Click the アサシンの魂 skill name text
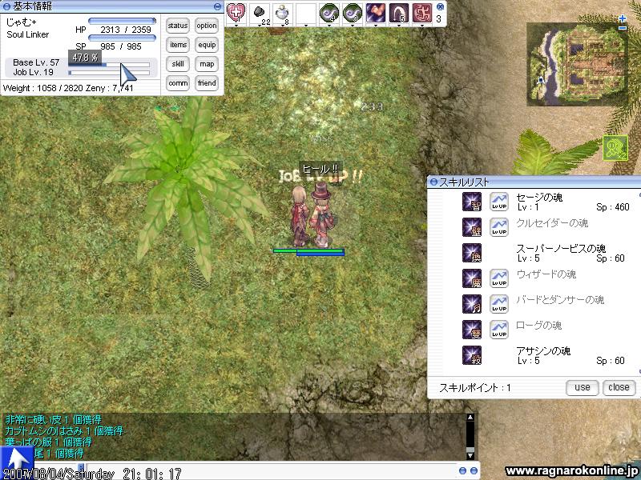Screen dimensions: 641x480 tap(543, 351)
